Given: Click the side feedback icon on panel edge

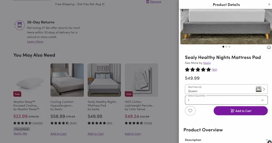Looking at the screenshot, I should [269, 48].
